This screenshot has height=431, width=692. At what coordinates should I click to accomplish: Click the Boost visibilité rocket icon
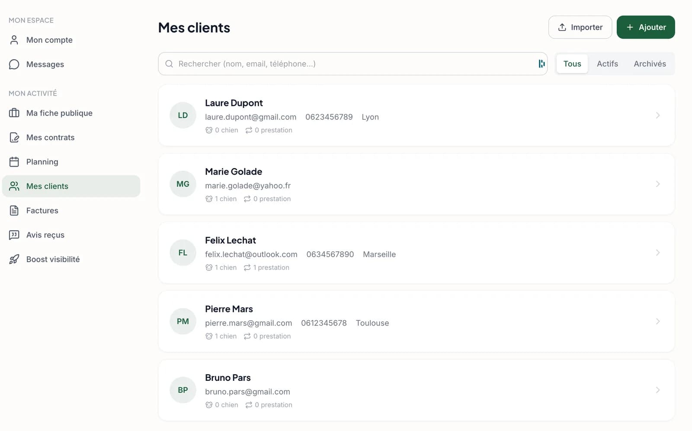point(14,259)
